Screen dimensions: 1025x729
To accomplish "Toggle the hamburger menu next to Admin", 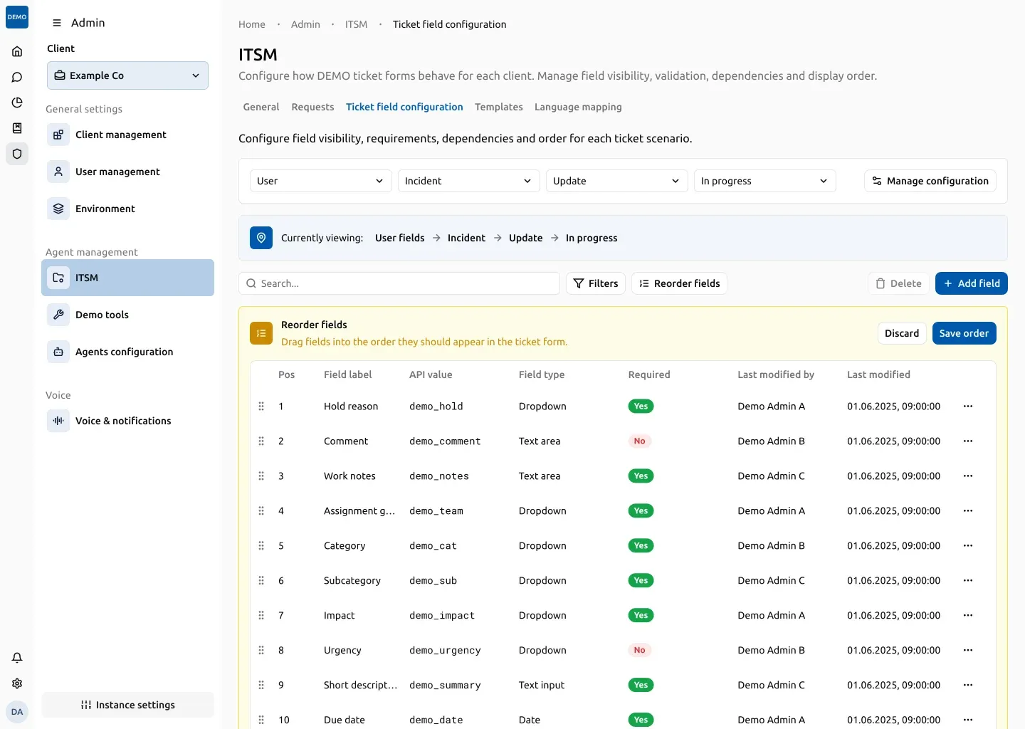I will click(57, 23).
